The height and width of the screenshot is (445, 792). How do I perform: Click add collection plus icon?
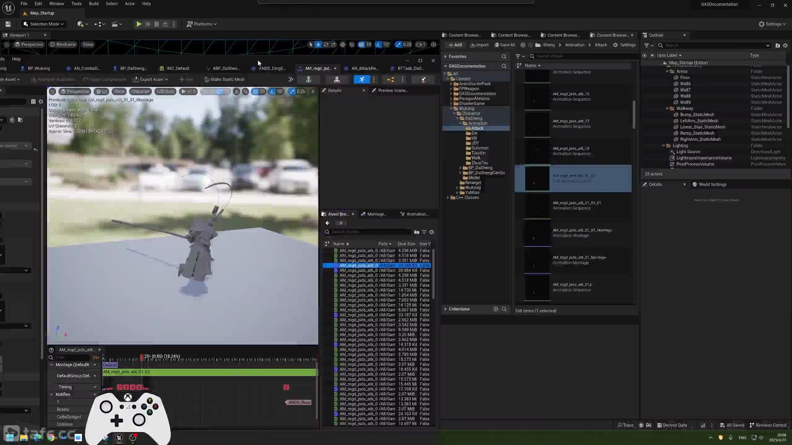click(x=496, y=309)
